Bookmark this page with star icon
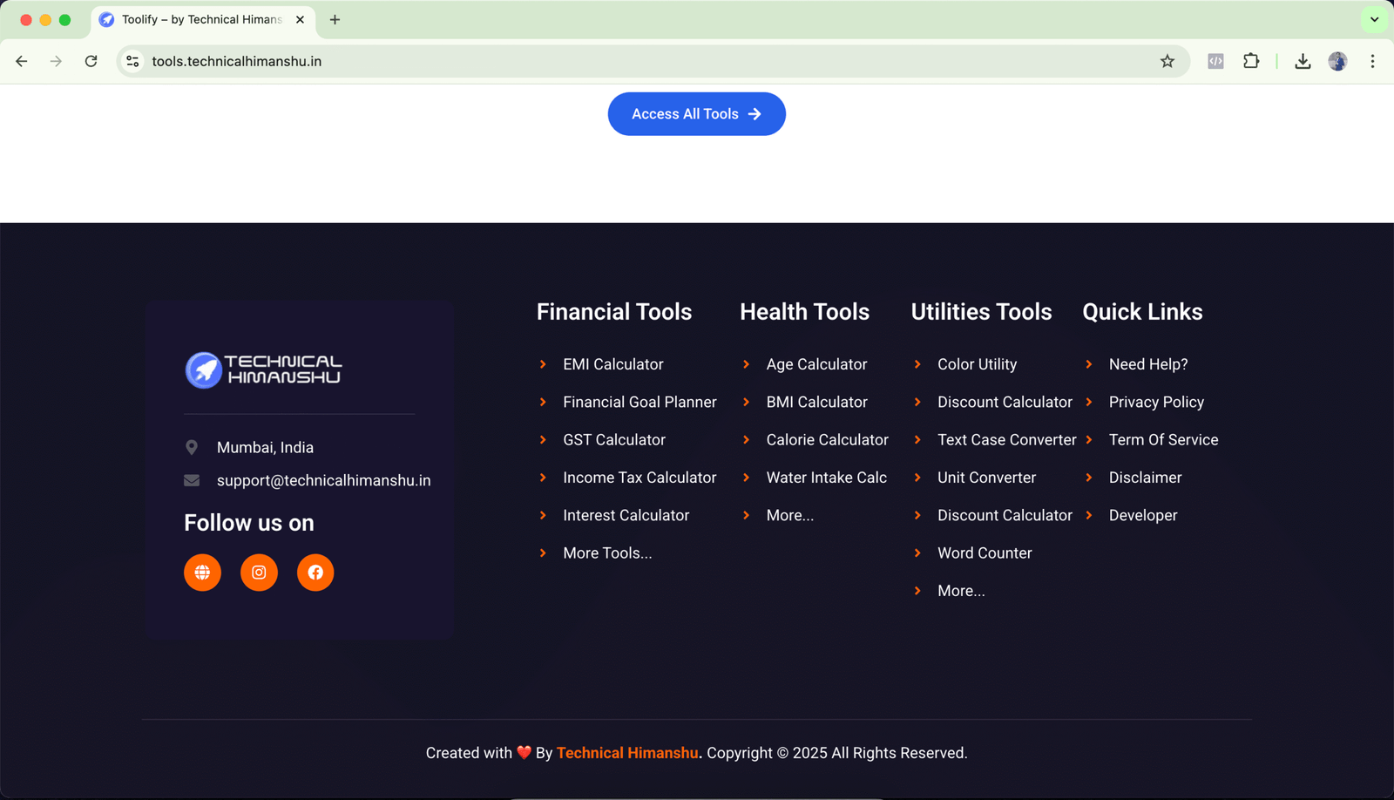Screen dimensions: 1394x800 [x=1167, y=61]
